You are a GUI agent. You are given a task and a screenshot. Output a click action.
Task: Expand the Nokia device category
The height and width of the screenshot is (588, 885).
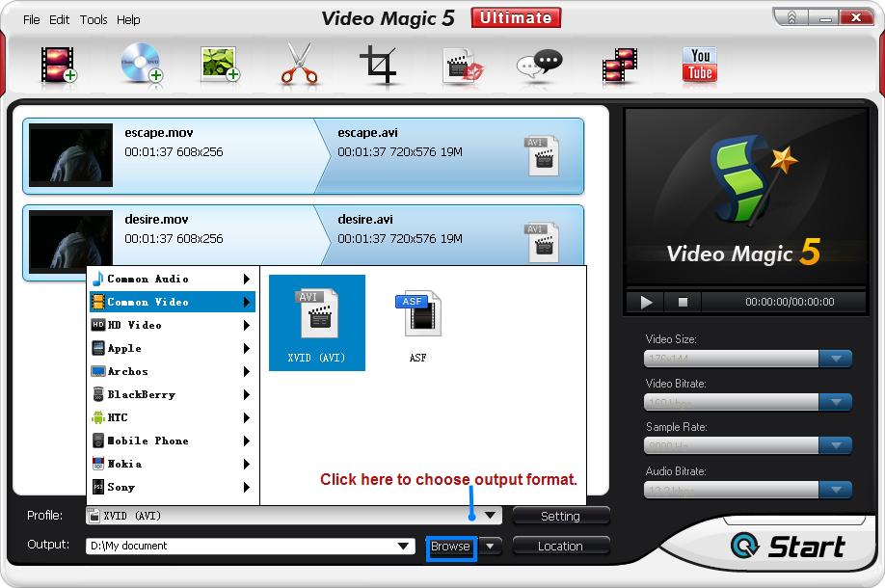(173, 464)
